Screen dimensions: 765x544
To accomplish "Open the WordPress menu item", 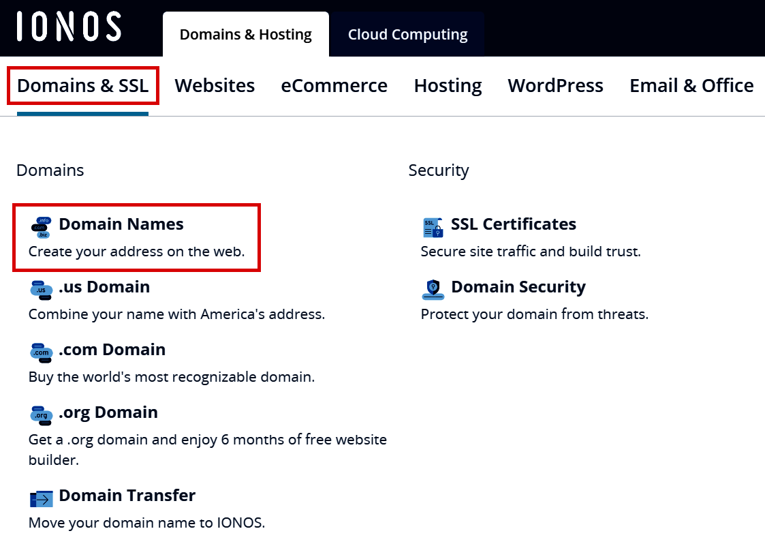I will point(555,85).
